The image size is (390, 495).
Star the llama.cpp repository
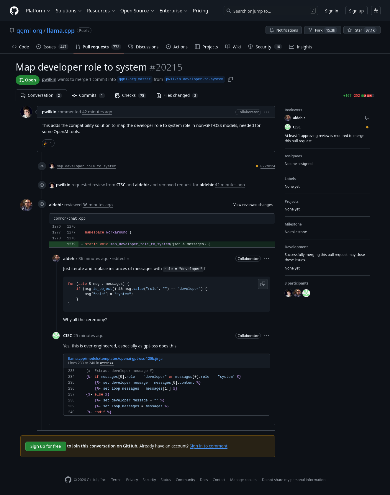point(362,30)
